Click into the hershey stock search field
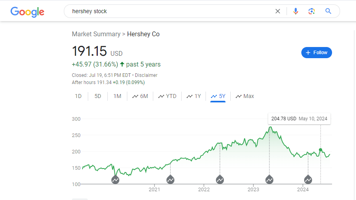Screen dimensions: 356x200 pos(168,11)
